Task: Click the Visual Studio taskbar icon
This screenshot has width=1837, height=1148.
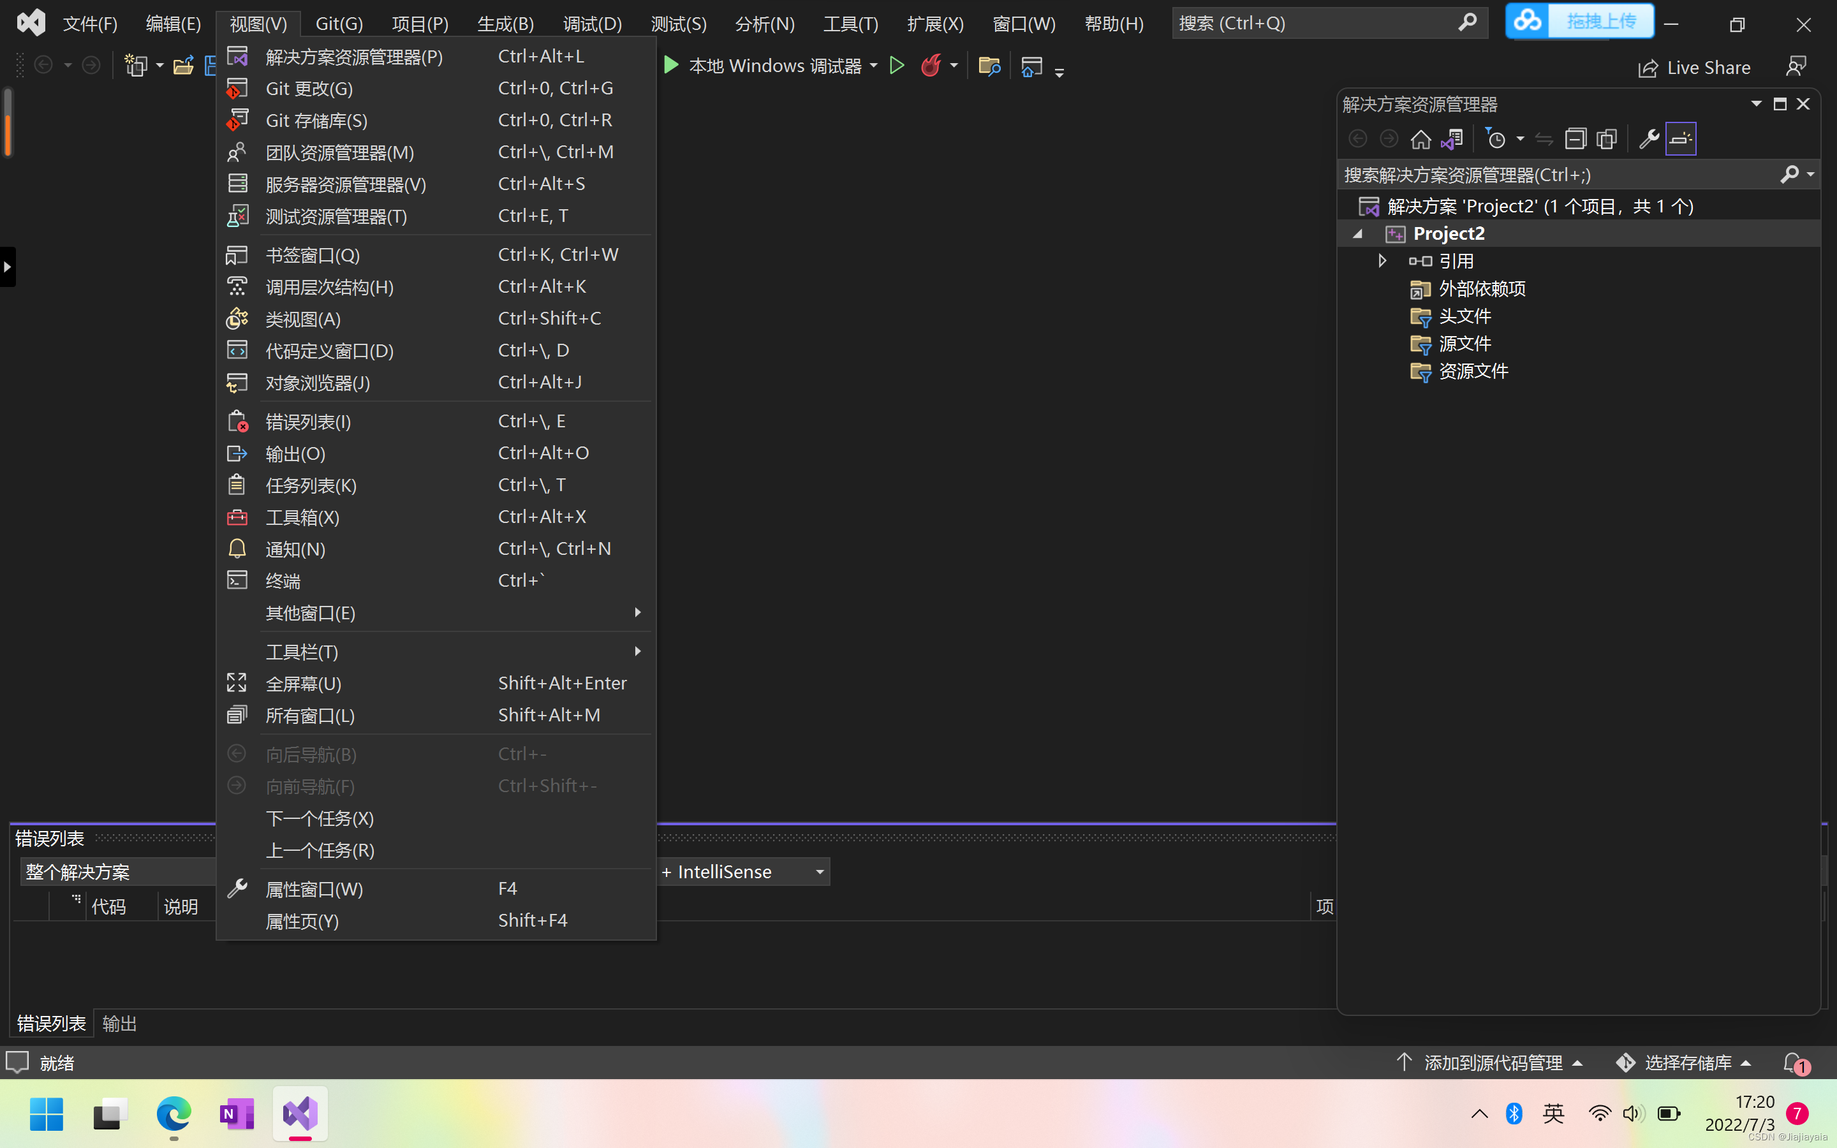Action: (300, 1114)
